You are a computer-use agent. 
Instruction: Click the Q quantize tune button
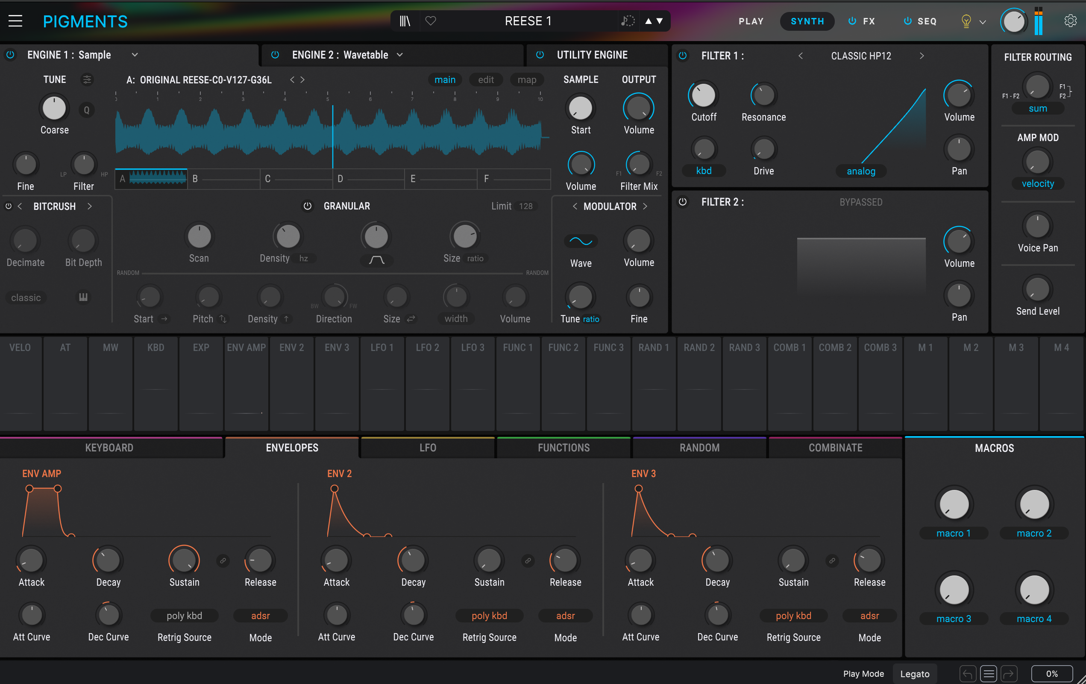point(87,109)
